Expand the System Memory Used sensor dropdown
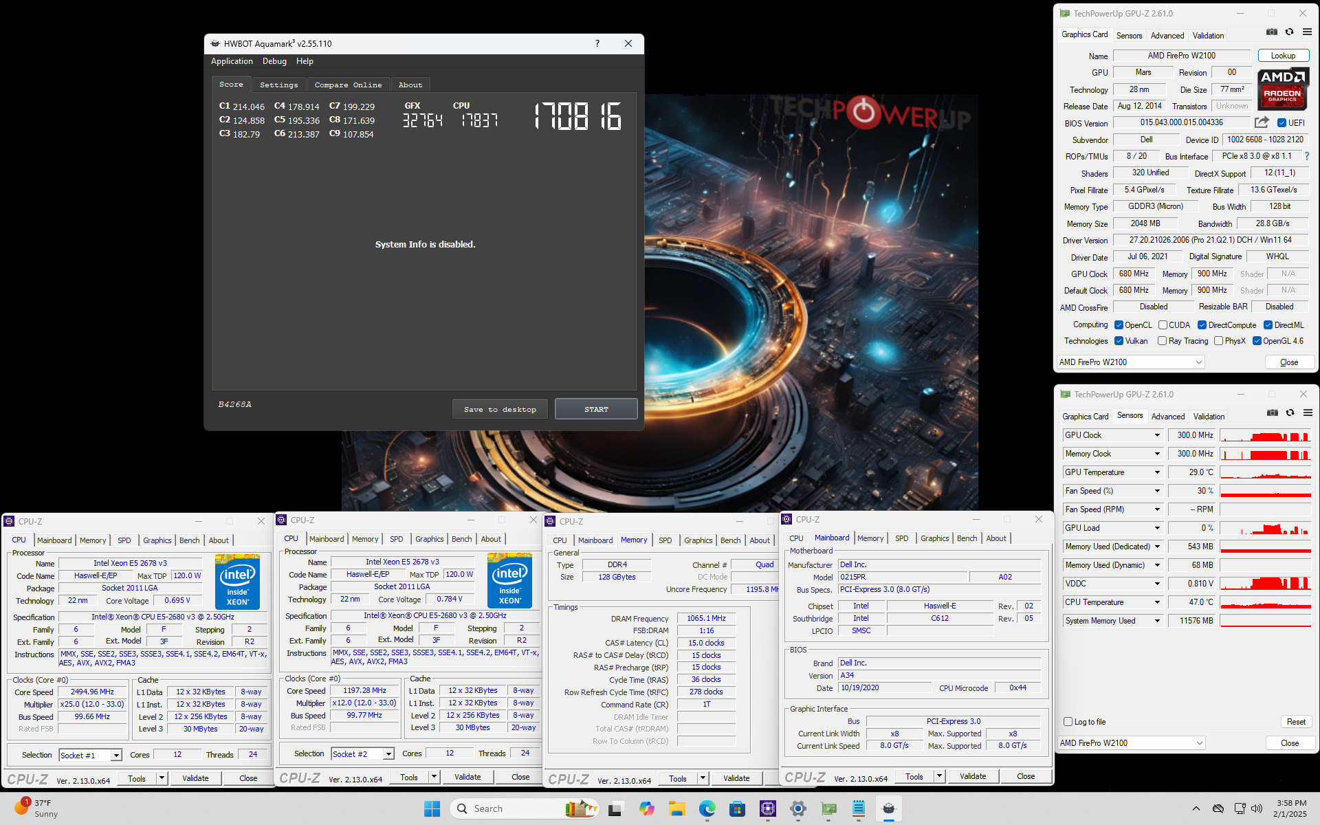This screenshot has width=1320, height=825. pyautogui.click(x=1157, y=621)
